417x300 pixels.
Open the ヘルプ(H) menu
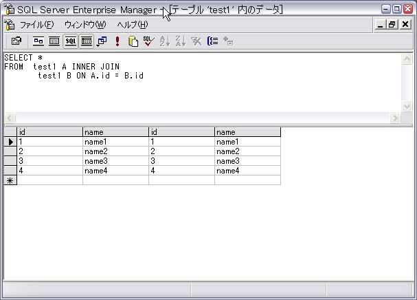click(x=132, y=25)
